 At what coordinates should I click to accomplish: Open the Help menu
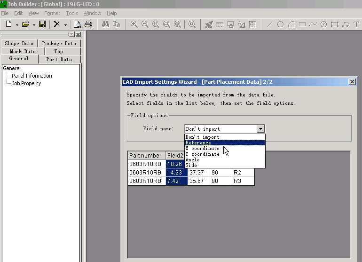click(x=112, y=13)
